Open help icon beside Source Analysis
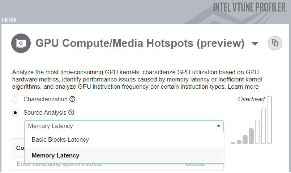Viewport: 291px width, 173px height. point(71,112)
